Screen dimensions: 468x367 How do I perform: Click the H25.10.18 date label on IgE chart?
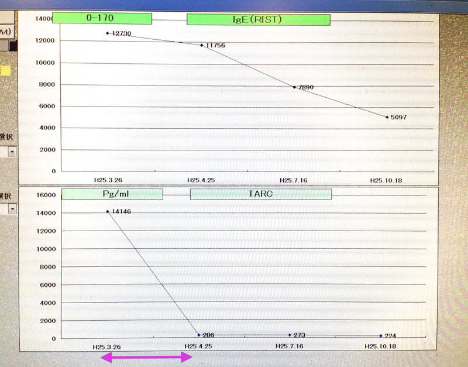[386, 180]
